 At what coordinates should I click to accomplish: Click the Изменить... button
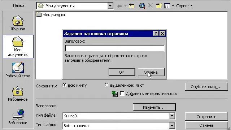click(x=154, y=107)
